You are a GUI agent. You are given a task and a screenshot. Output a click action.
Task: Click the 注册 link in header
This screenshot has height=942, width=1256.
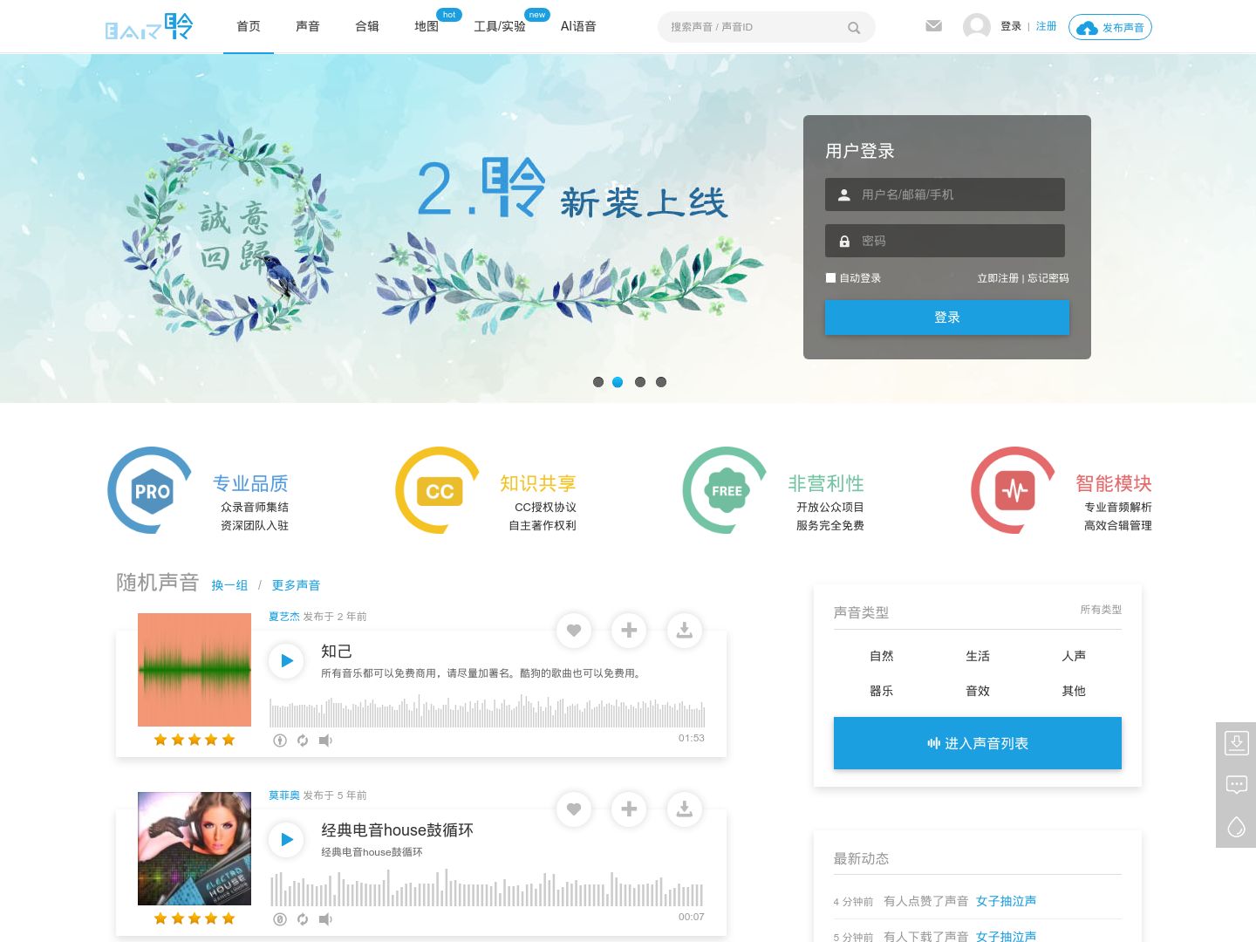click(1047, 26)
